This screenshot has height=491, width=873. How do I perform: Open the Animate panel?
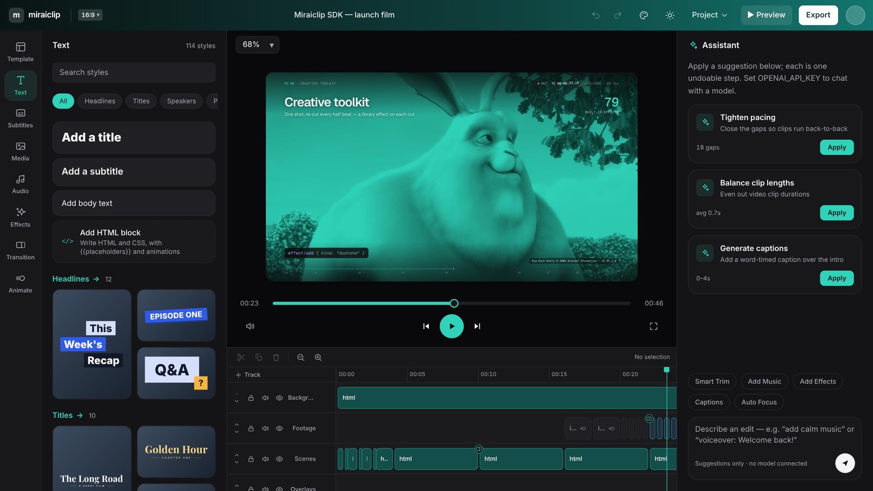point(20,284)
